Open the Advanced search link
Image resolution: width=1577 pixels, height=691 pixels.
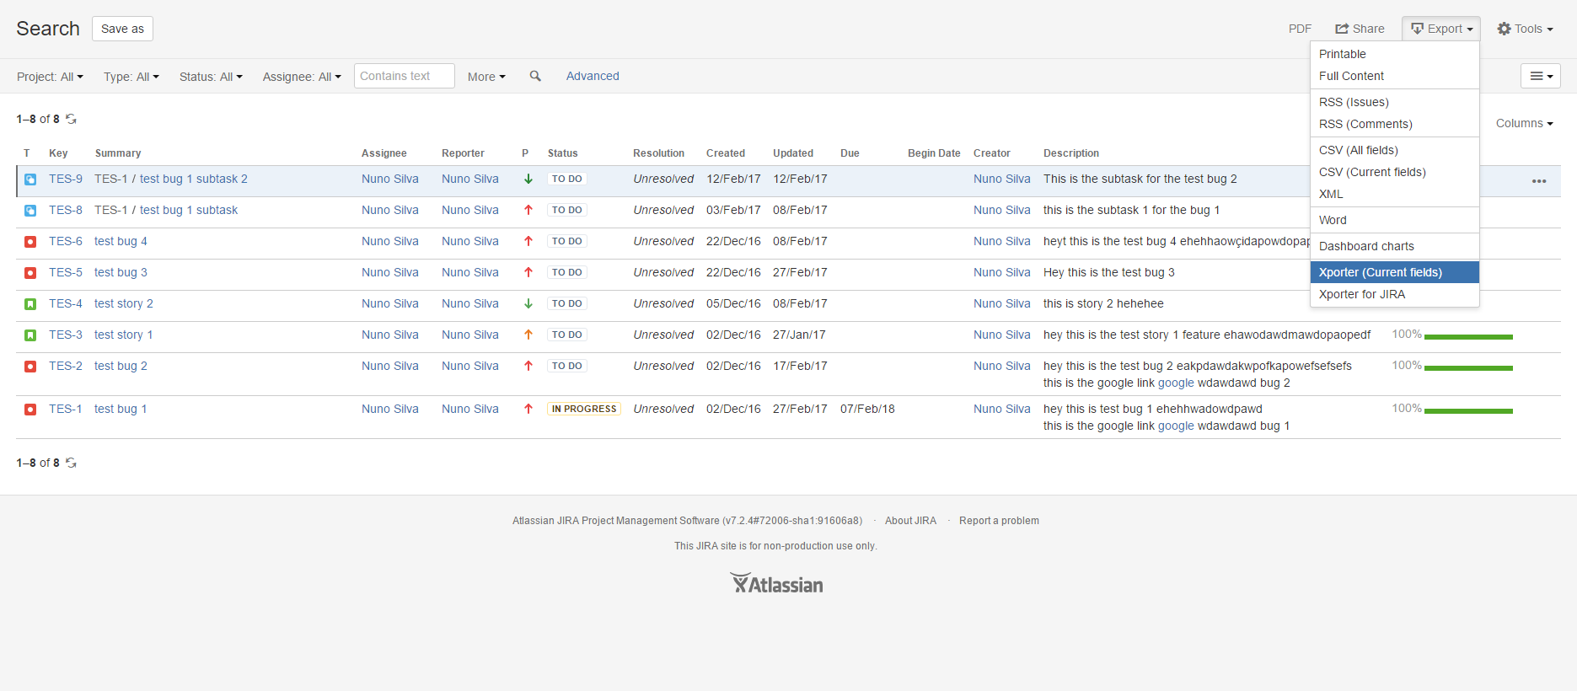point(593,76)
